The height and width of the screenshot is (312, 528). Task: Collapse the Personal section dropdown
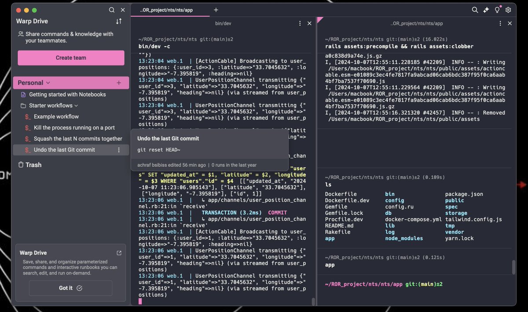48,83
